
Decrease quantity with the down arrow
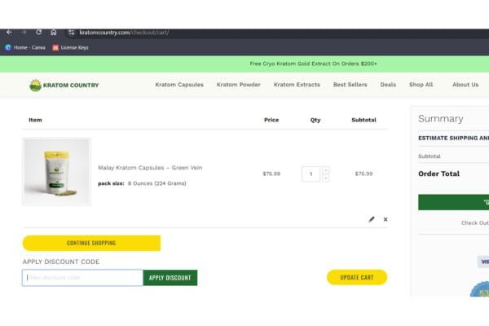click(x=325, y=178)
